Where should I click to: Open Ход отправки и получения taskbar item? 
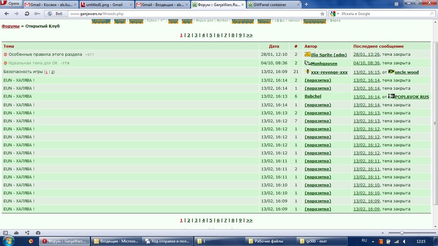click(x=168, y=241)
